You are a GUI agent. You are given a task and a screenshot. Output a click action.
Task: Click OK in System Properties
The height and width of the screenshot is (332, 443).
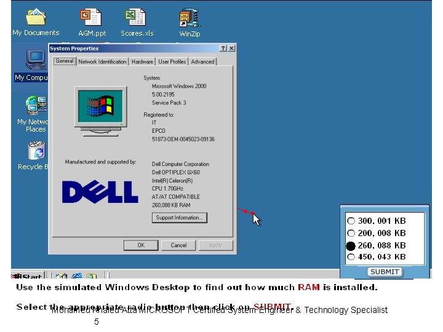pos(141,245)
